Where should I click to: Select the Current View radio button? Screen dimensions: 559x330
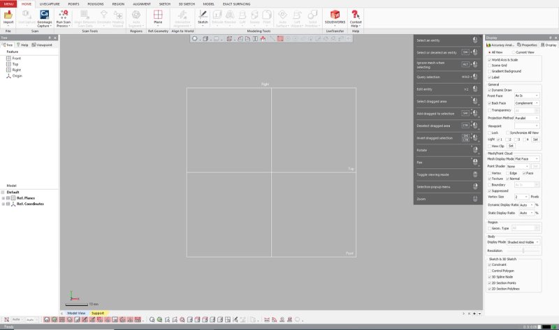pos(514,52)
